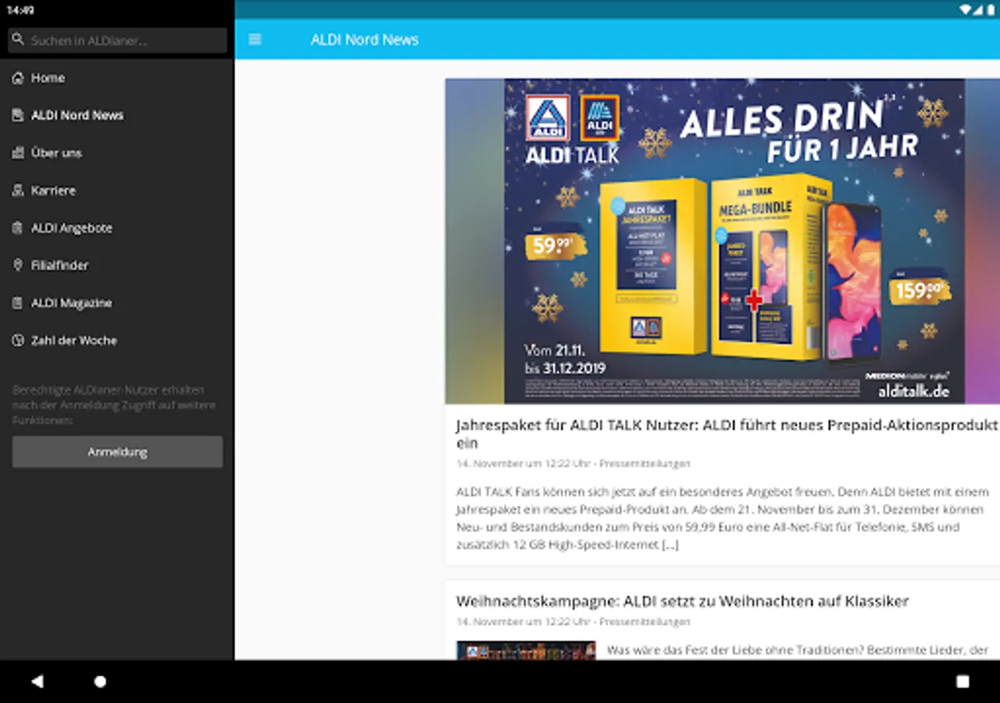Click '14. November um 12:22 Uhr' under Jahrespaket
The height and width of the screenshot is (703, 1000).
(x=523, y=464)
